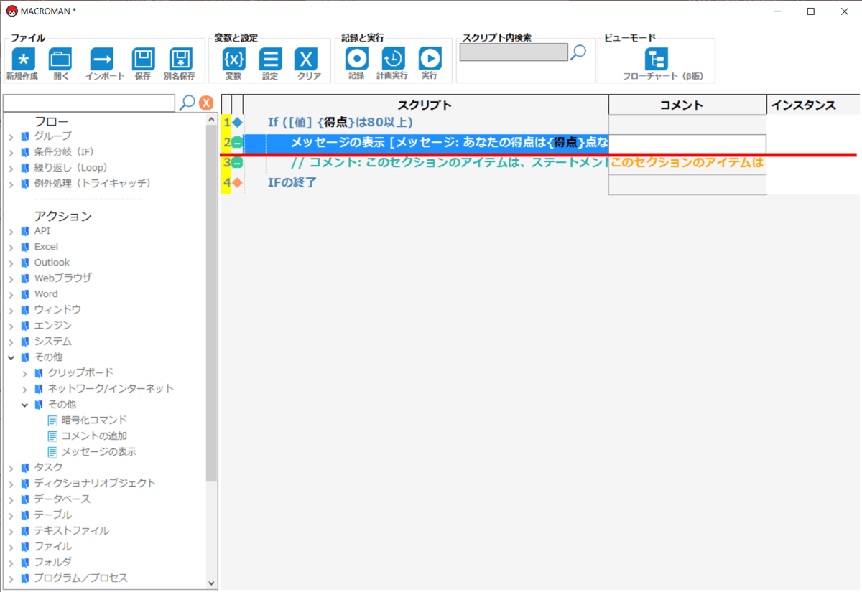Open the 計画実行 scheduled run icon
Screen dimensions: 862x592
[393, 59]
